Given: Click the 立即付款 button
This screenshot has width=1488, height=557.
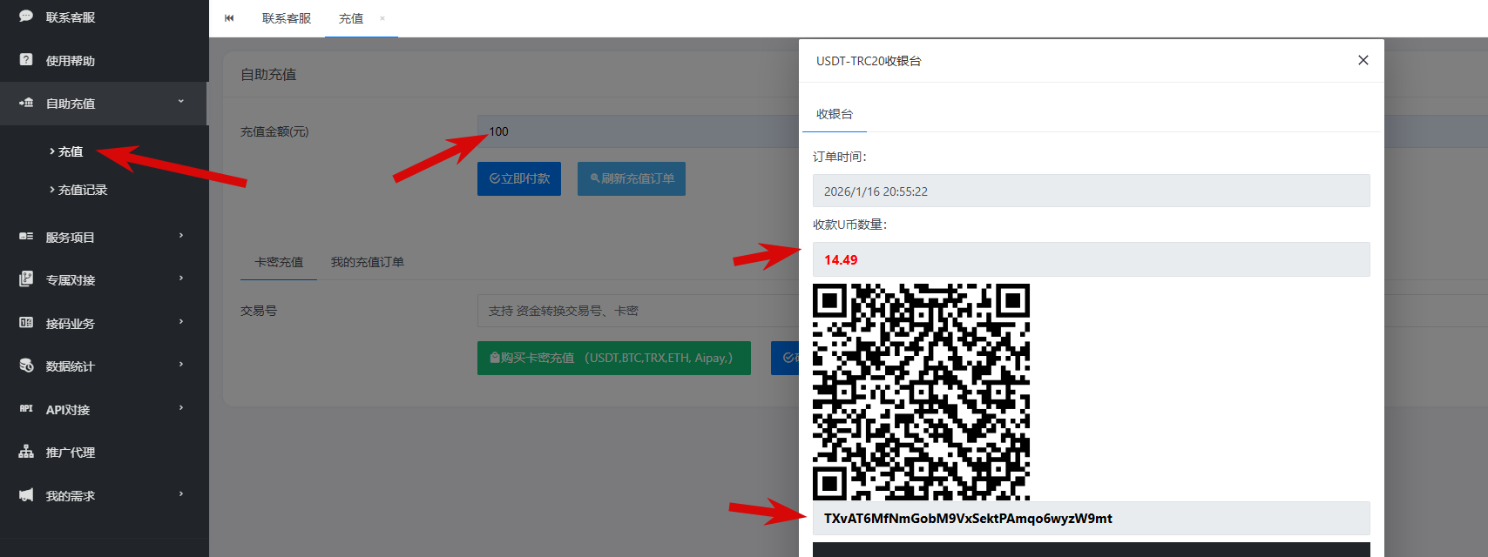Looking at the screenshot, I should click(519, 178).
